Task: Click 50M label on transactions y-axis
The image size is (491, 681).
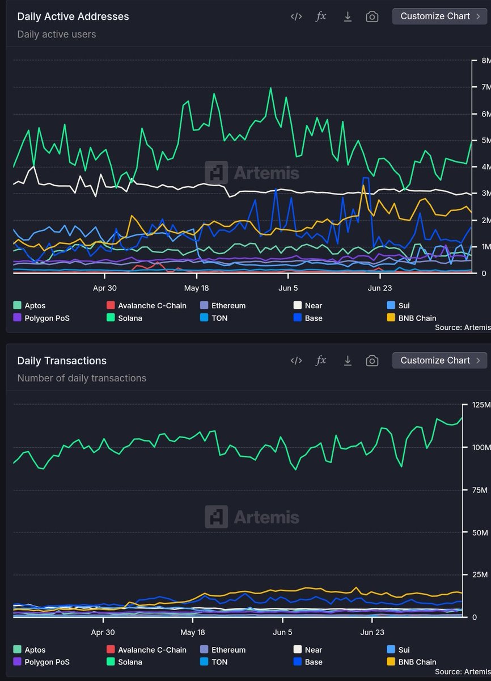Action: point(481,532)
